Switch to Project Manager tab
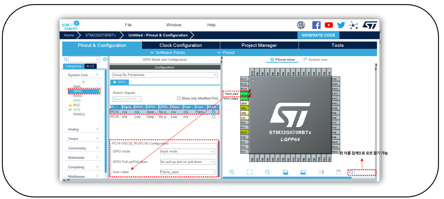The image size is (444, 199). 259,45
